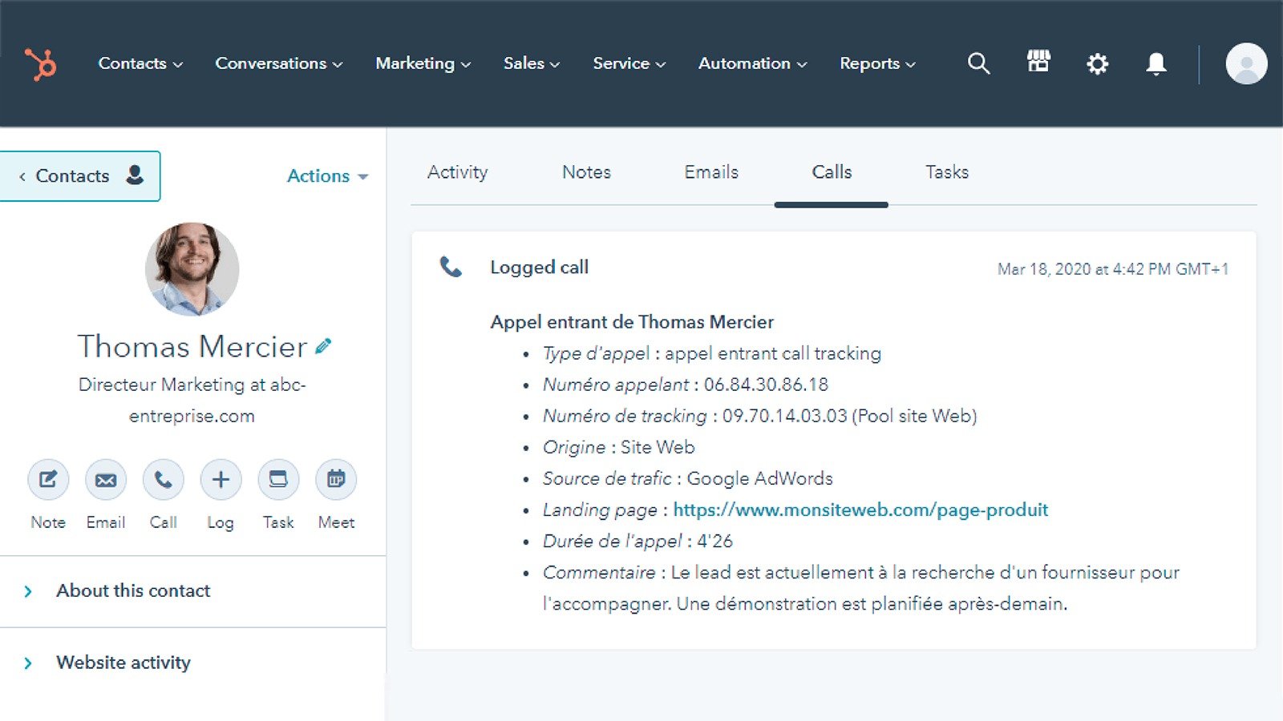The width and height of the screenshot is (1283, 721).
Task: Expand Website activity section
Action: coord(123,663)
